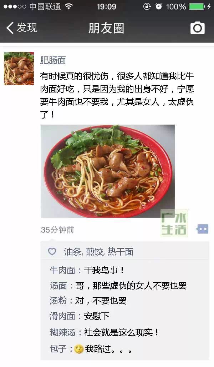Tap the battery indicator in status bar
This screenshot has height=367, width=214.
(x=197, y=6)
